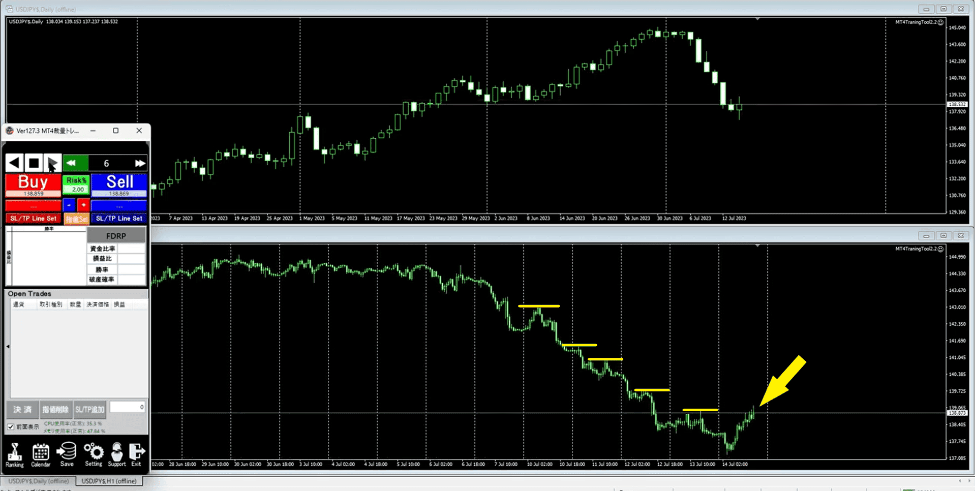Step back with the left triangle button
The image size is (975, 491).
pos(14,163)
